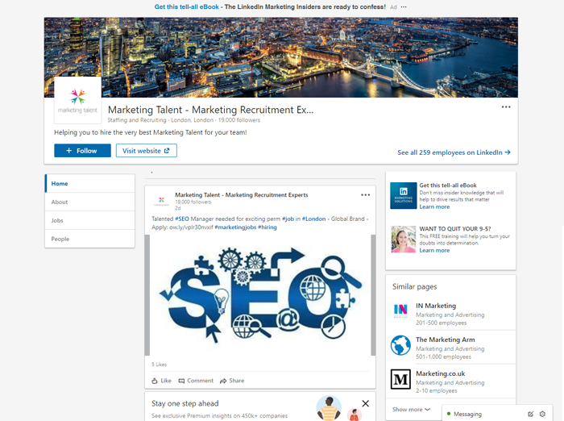Click the Premium illustration avatar
Image resolution: width=564 pixels, height=421 pixels.
pyautogui.click(x=329, y=408)
